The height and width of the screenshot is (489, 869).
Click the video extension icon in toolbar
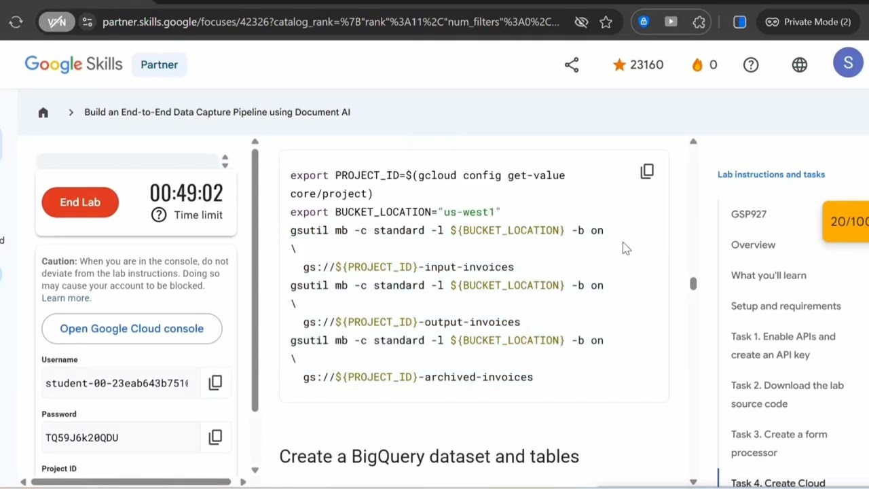(671, 22)
